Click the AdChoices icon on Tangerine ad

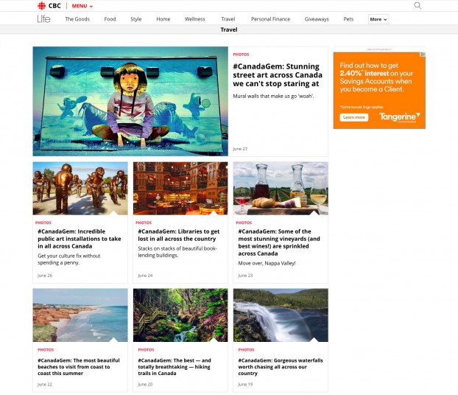(x=423, y=55)
